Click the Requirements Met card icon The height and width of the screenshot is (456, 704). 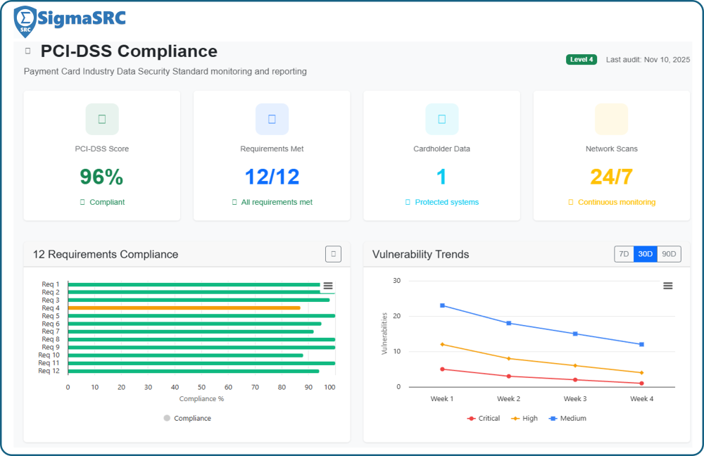272,119
